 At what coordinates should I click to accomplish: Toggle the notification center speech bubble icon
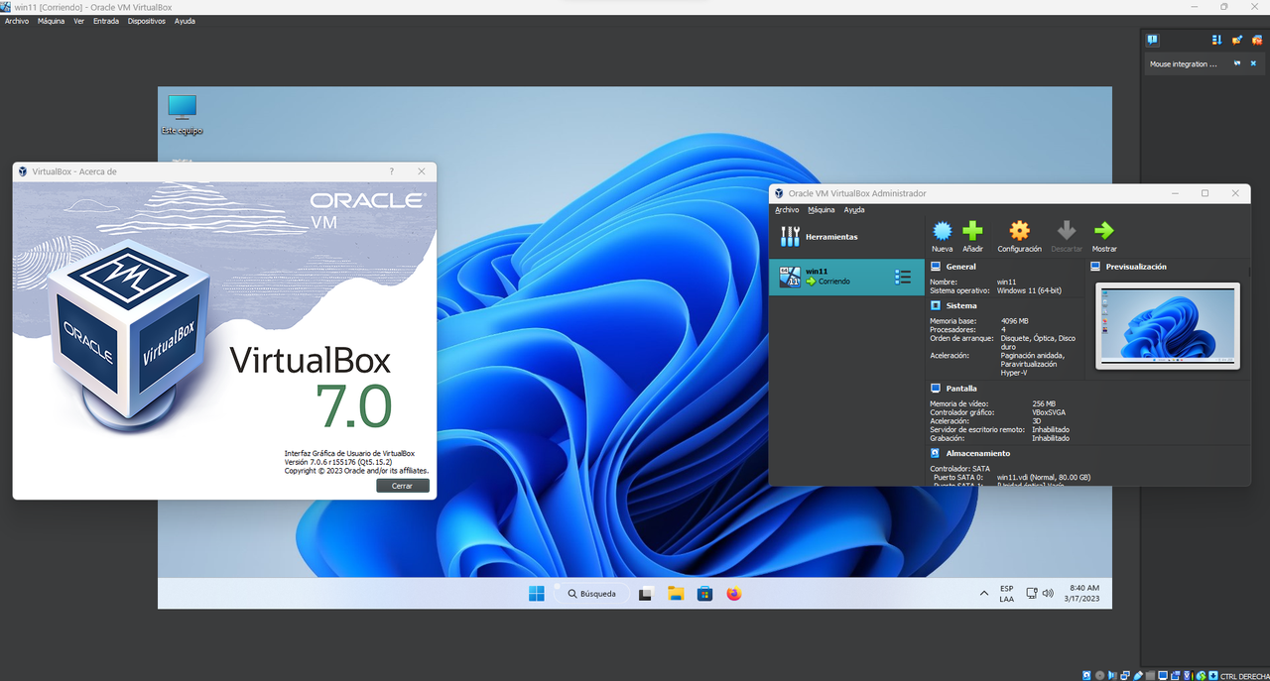point(1152,40)
